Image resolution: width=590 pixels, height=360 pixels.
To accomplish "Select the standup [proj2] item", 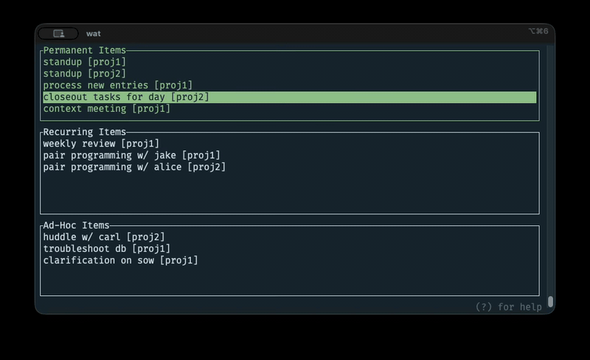I will coord(84,74).
